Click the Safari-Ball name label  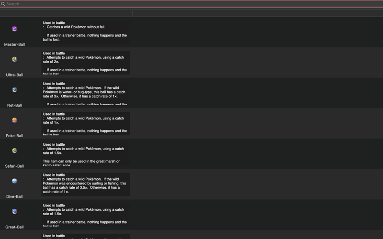14,166
